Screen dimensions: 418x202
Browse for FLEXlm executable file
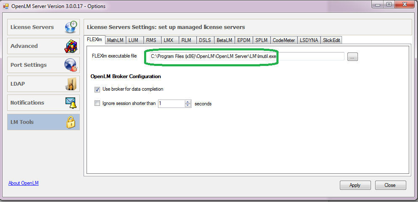pyautogui.click(x=352, y=57)
